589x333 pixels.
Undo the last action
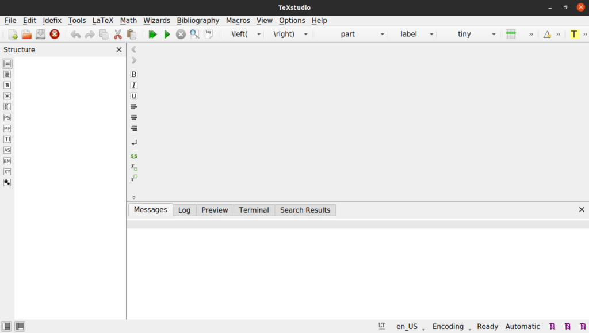click(x=75, y=35)
